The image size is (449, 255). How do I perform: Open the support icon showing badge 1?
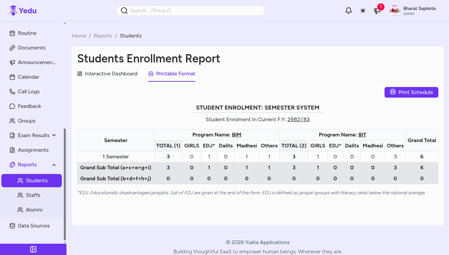[377, 11]
